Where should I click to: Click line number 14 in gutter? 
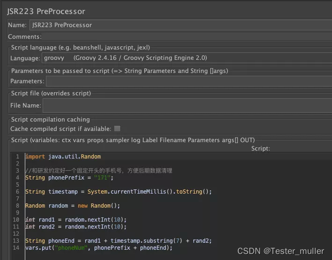(x=16, y=248)
